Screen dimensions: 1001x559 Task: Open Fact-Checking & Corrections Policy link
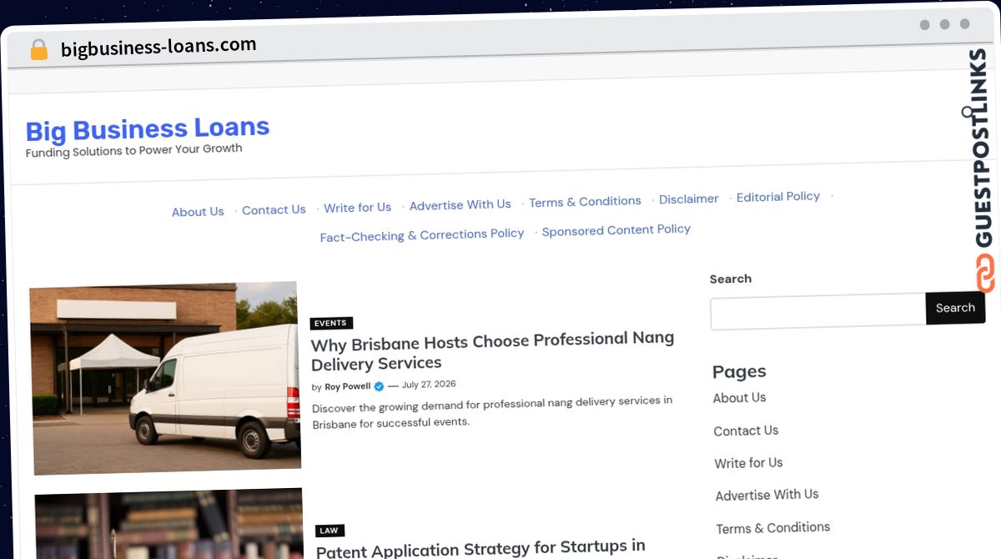point(422,235)
